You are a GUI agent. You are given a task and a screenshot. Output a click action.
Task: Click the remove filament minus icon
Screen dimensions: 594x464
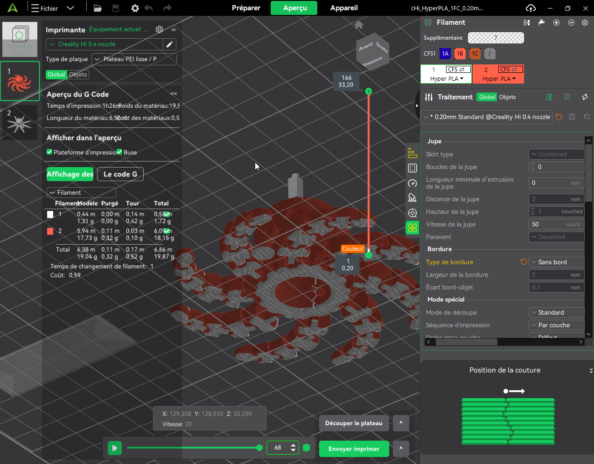point(571,22)
